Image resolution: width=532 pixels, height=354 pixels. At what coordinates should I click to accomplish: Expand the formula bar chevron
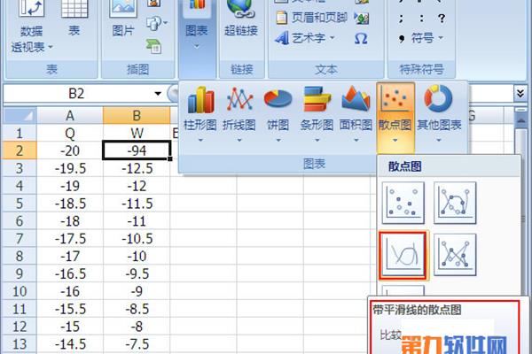[x=520, y=93]
